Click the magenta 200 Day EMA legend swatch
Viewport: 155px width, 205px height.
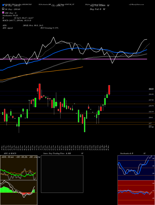[x=3, y=12]
